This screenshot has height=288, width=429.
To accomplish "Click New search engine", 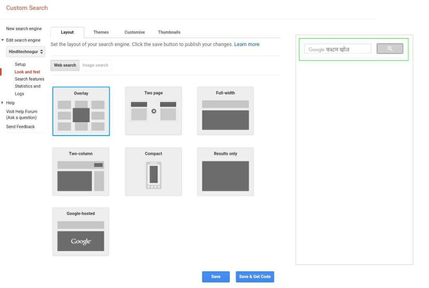I will [24, 29].
